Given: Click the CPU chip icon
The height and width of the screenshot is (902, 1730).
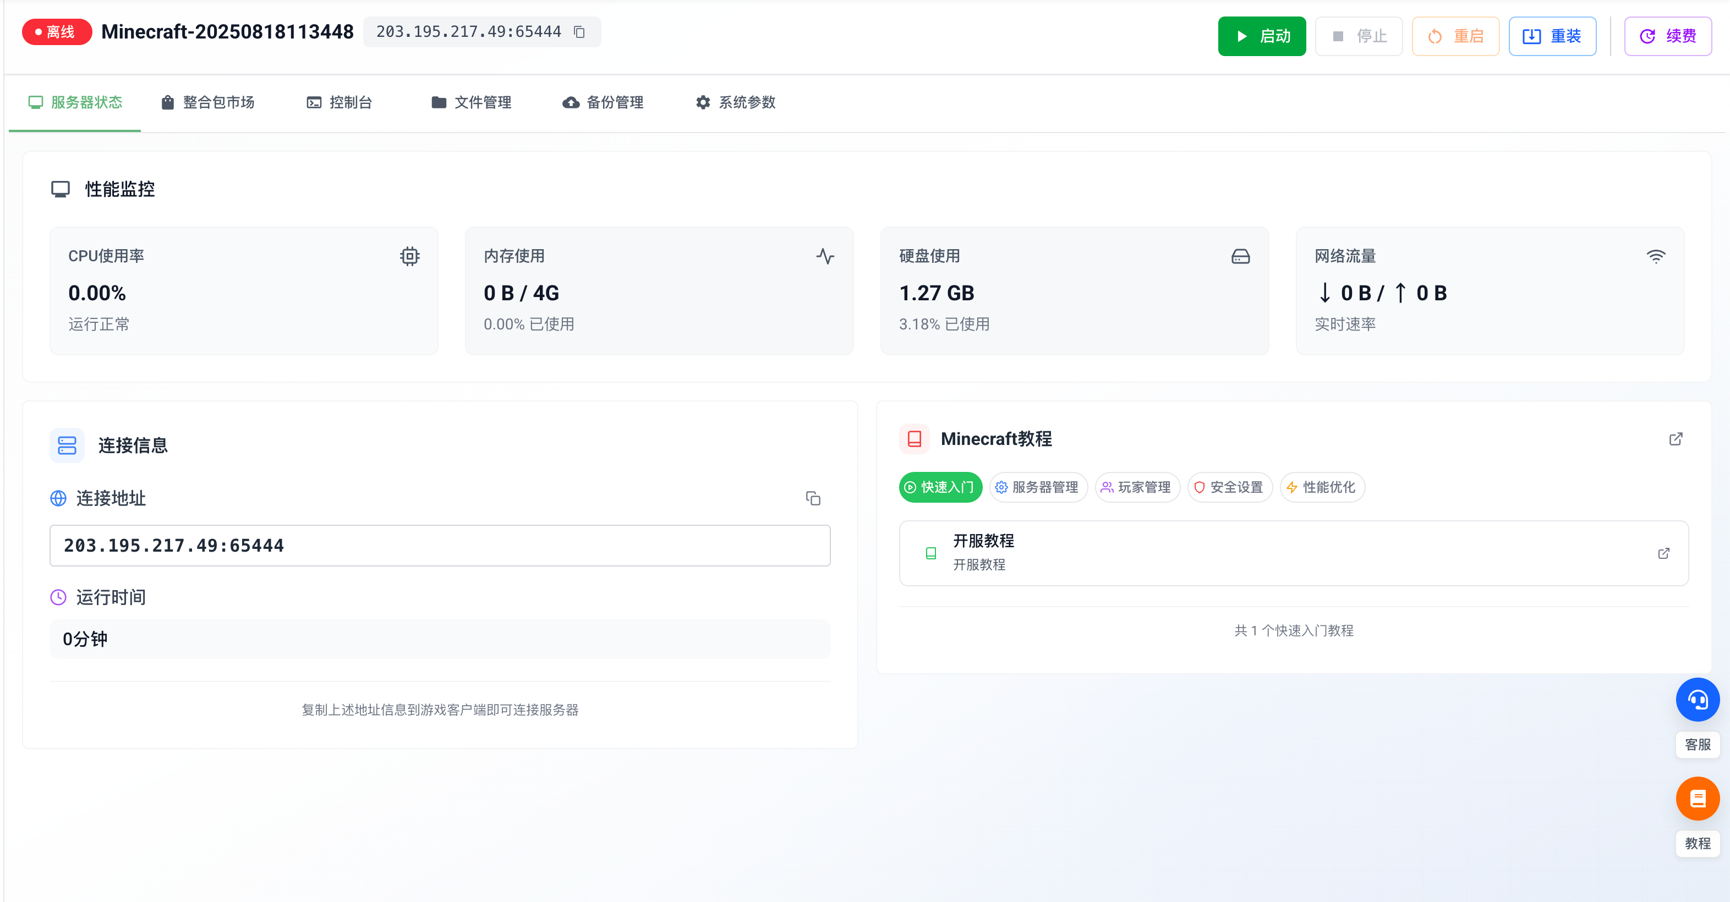Looking at the screenshot, I should 410,256.
